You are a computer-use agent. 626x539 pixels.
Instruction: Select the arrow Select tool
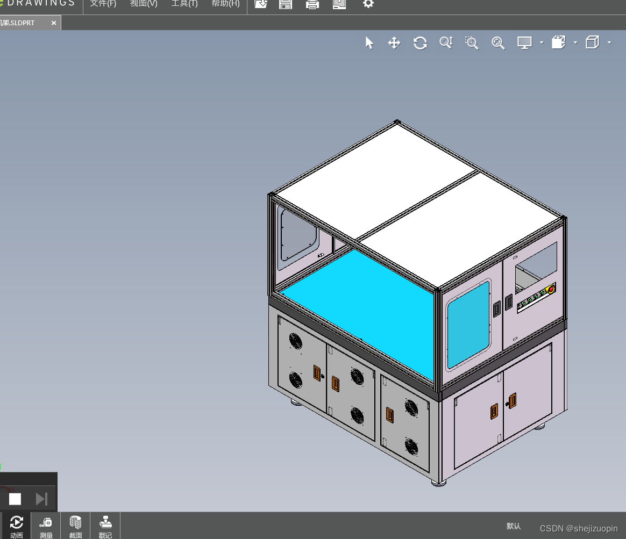click(369, 42)
